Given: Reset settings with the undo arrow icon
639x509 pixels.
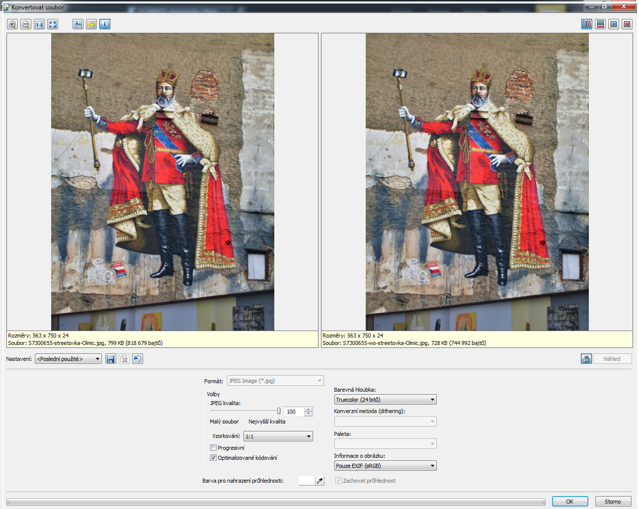Looking at the screenshot, I should pyautogui.click(x=138, y=359).
